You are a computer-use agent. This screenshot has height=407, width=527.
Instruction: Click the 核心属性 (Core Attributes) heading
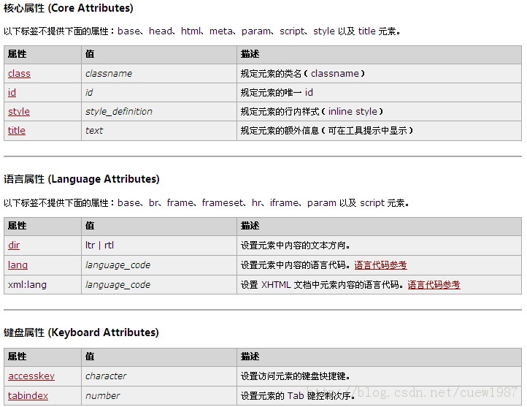click(x=69, y=8)
